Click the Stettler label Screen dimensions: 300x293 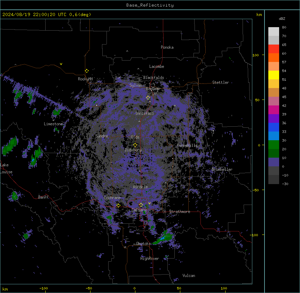point(221,82)
